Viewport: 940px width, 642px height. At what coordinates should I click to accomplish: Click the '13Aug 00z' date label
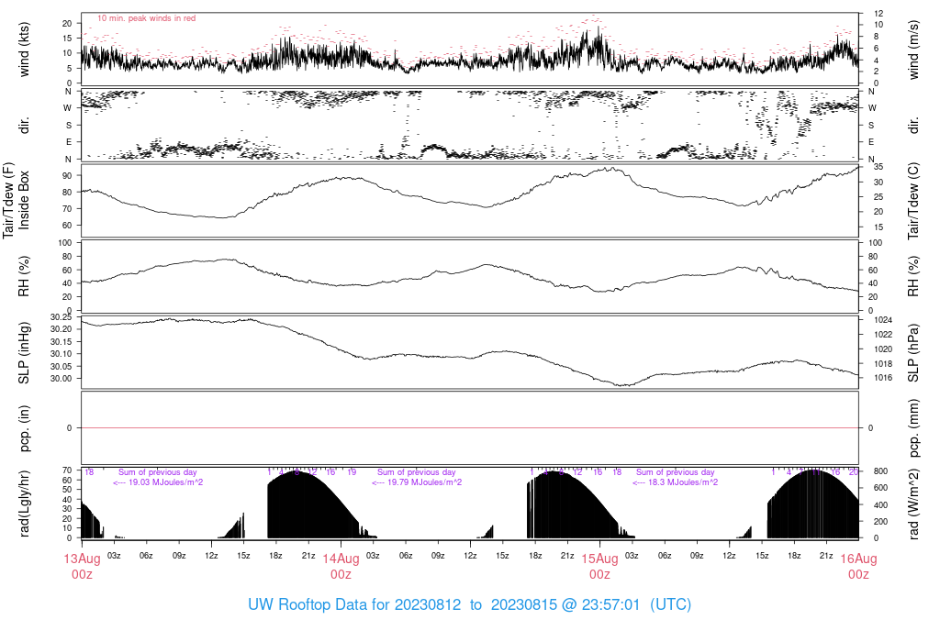[x=82, y=567]
